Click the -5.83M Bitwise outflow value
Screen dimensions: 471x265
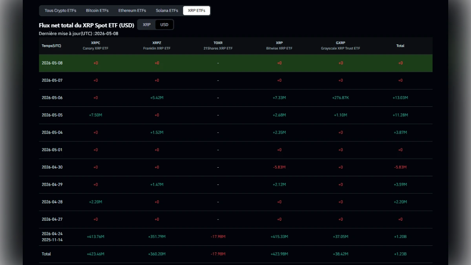279,167
